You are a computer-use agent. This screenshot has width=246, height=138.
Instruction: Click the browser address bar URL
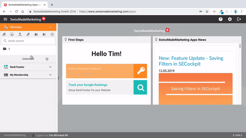click(108, 11)
